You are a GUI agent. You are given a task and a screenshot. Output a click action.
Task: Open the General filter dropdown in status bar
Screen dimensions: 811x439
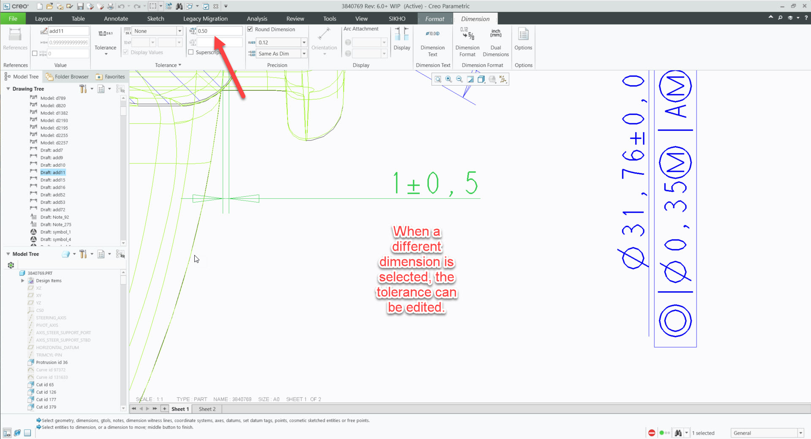point(800,433)
